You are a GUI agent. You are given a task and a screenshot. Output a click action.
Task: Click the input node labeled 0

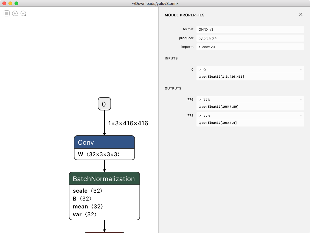click(104, 104)
